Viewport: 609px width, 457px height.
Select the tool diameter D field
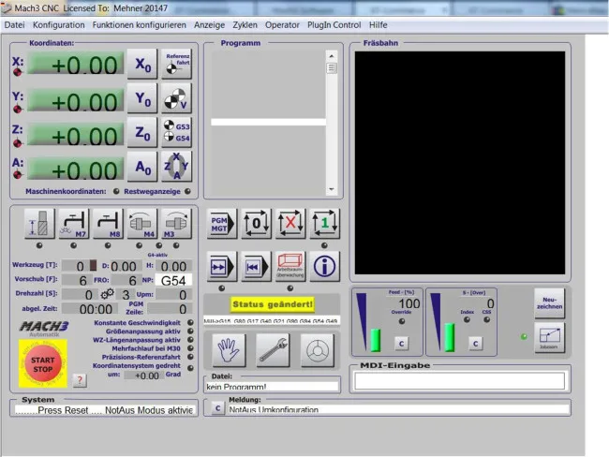point(126,266)
